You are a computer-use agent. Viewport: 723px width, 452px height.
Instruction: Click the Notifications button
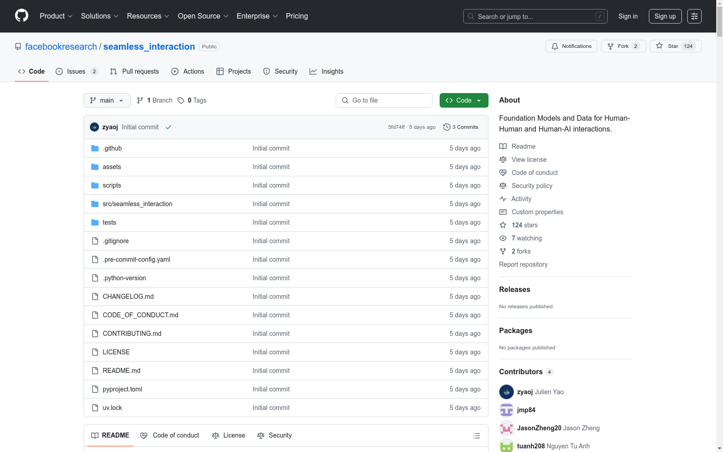[x=571, y=46]
